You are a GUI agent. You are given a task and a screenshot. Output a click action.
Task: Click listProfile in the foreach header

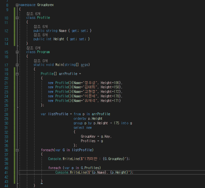[82, 150]
